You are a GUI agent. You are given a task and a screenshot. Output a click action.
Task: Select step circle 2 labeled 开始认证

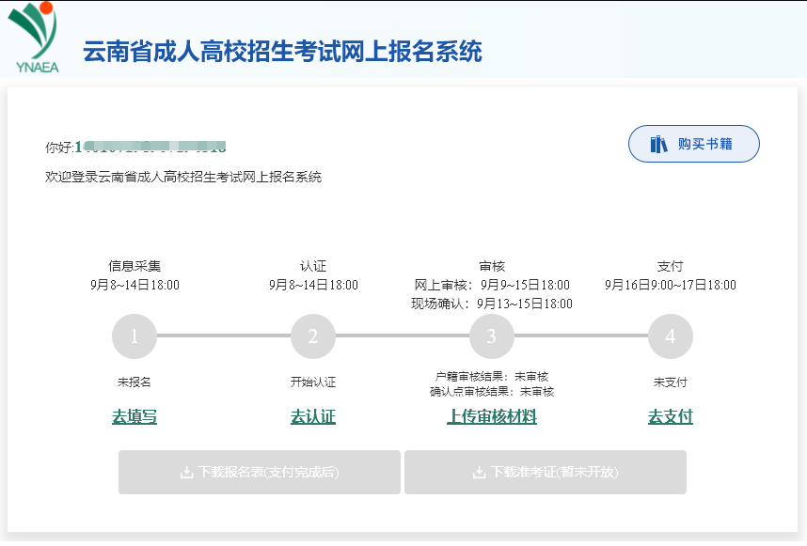pos(313,335)
